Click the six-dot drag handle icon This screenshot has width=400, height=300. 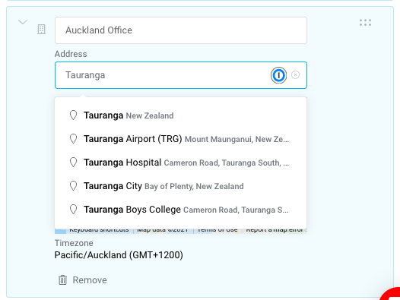coord(365,23)
